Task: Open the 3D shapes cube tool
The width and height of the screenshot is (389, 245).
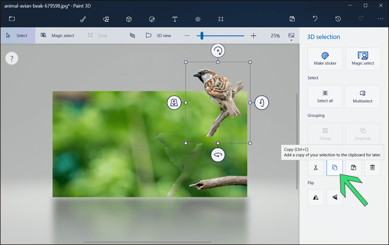Action: pos(129,19)
